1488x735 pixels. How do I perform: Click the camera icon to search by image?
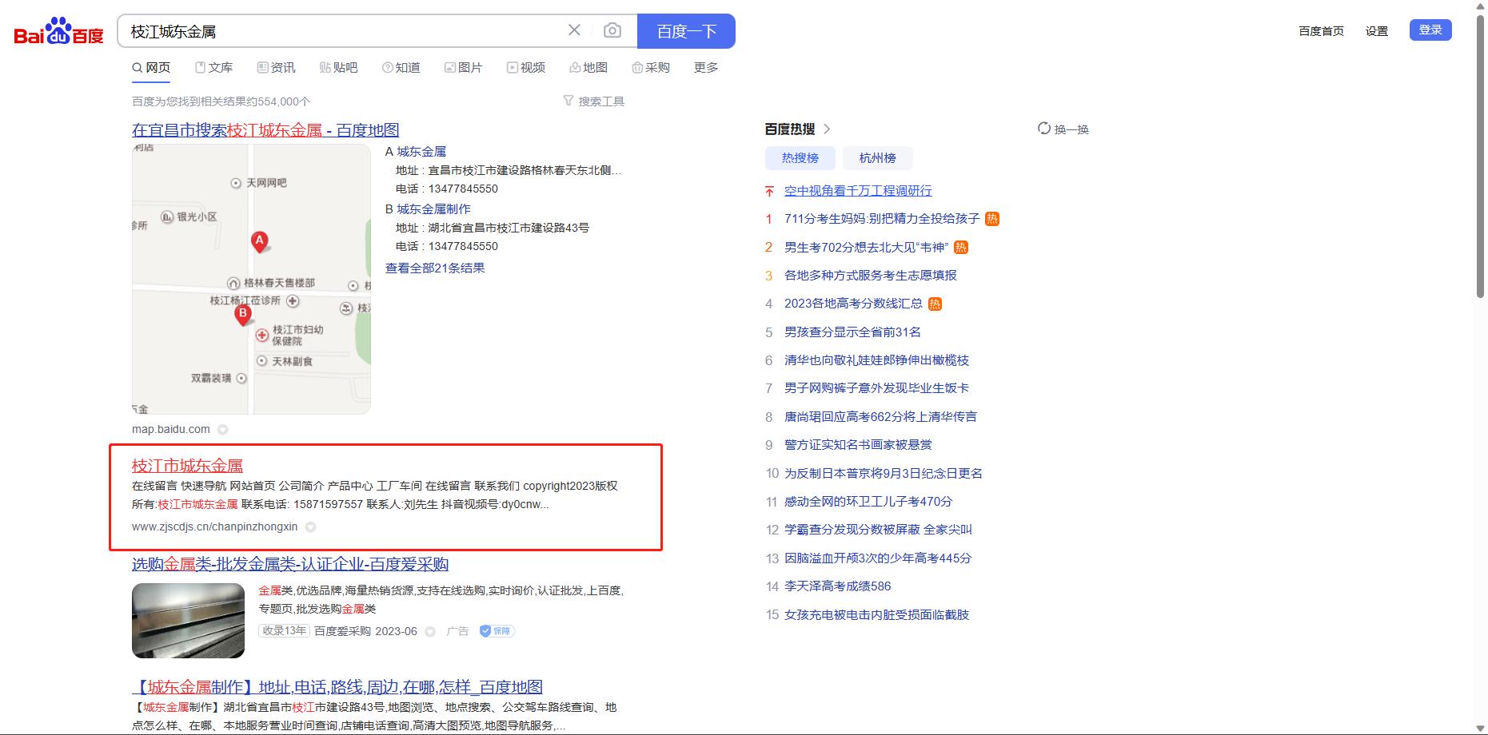tap(611, 30)
